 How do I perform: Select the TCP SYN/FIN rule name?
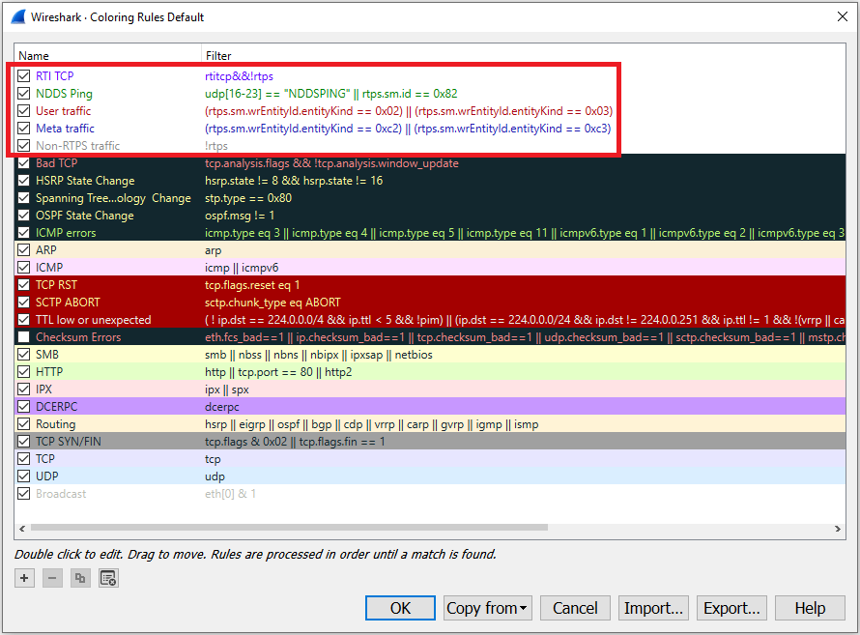point(69,442)
